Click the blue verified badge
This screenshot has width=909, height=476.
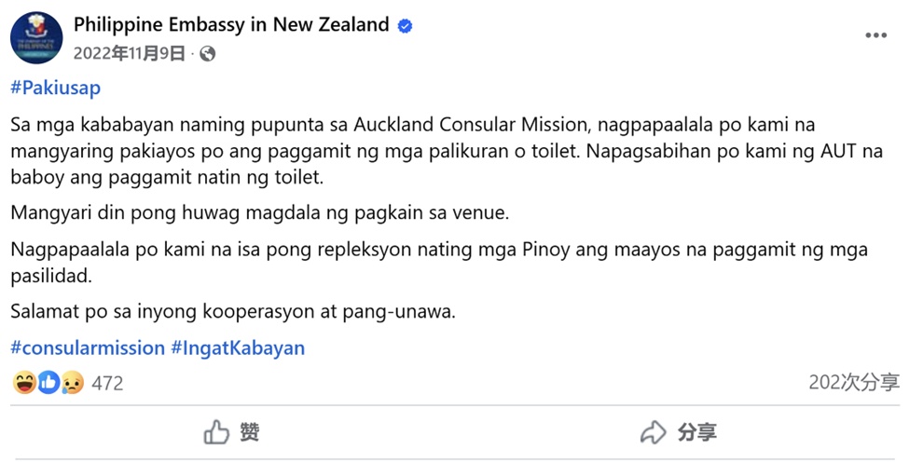[405, 26]
